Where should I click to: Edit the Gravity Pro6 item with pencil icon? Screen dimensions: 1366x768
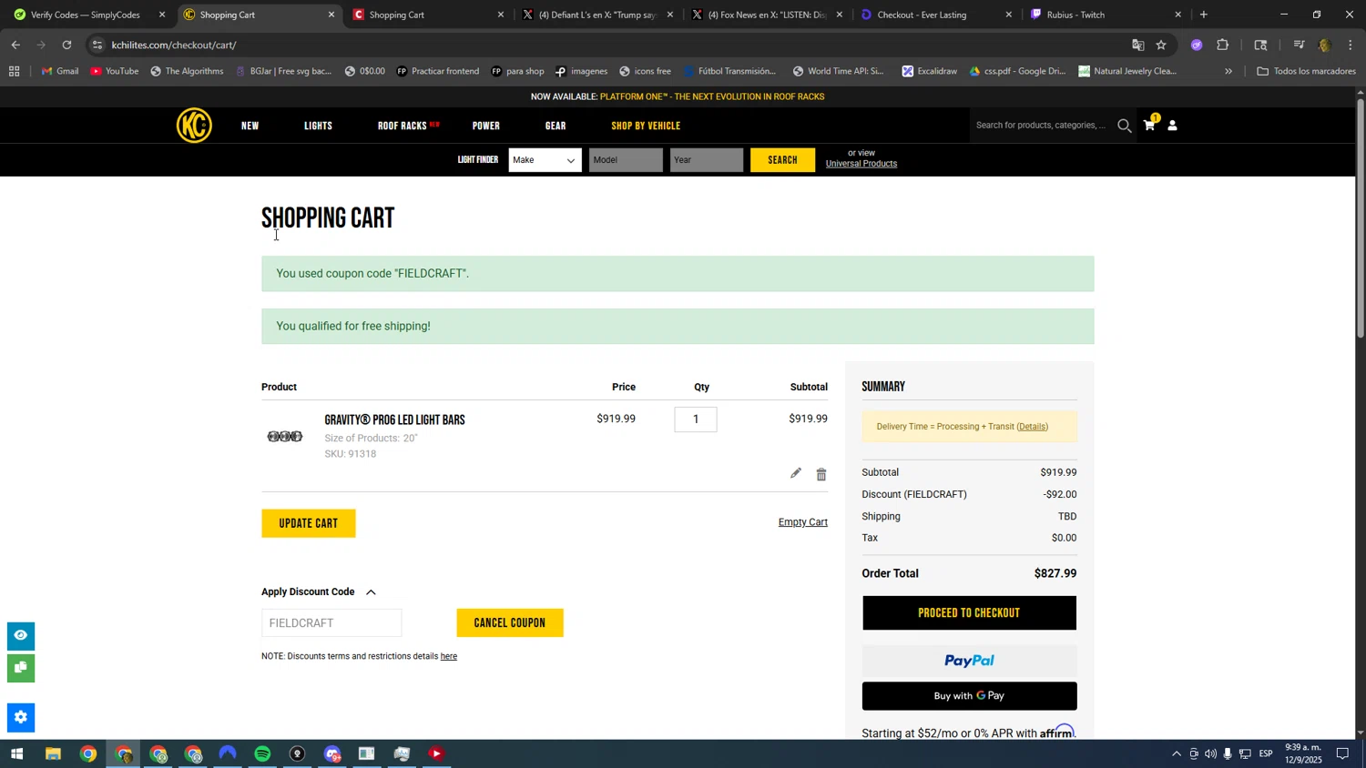pos(795,473)
